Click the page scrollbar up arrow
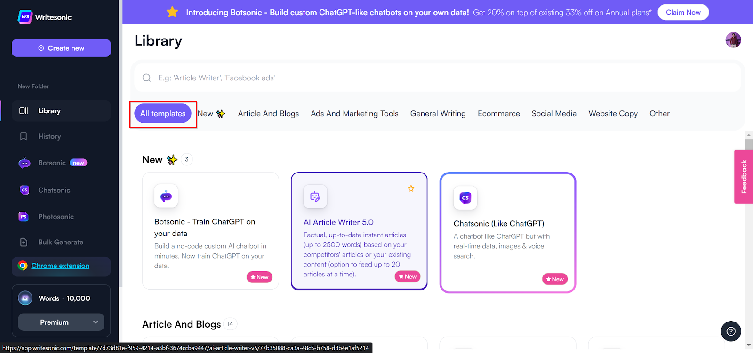 click(x=749, y=135)
